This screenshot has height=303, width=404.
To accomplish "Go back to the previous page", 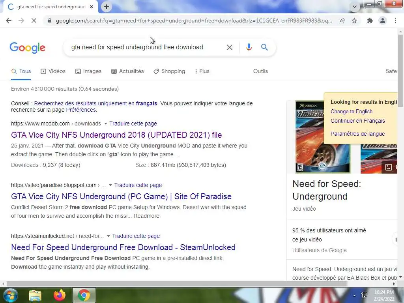I will tap(9, 21).
